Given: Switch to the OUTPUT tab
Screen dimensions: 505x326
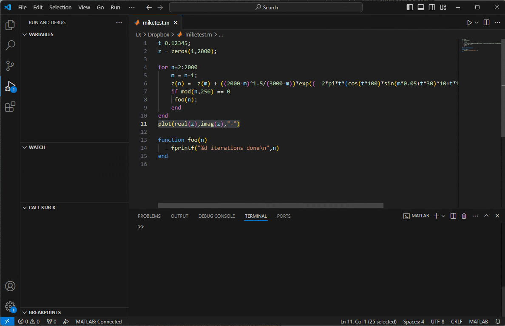Looking at the screenshot, I should pyautogui.click(x=179, y=216).
